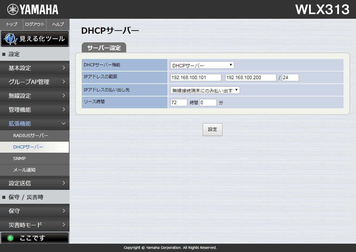Select the リース時間 hours field showing 72
This screenshot has width=356, height=252.
point(178,102)
